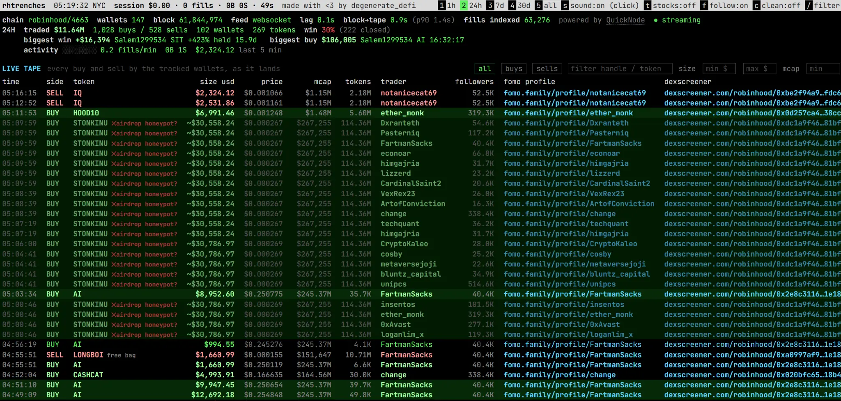Select trader bluntz_capital row
Viewport: 841px width, 401px height.
pyautogui.click(x=411, y=274)
